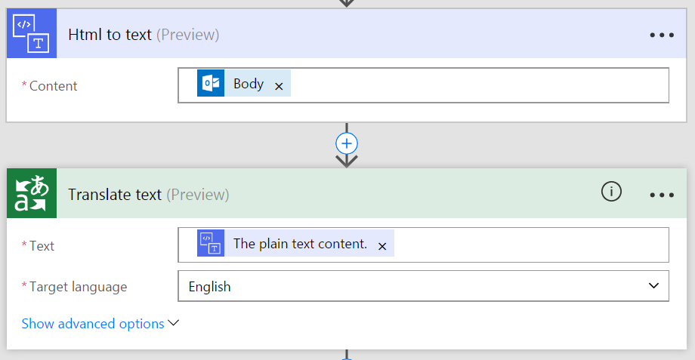Open Html to text ellipsis menu
Screen dimensions: 695x360
coord(661,35)
